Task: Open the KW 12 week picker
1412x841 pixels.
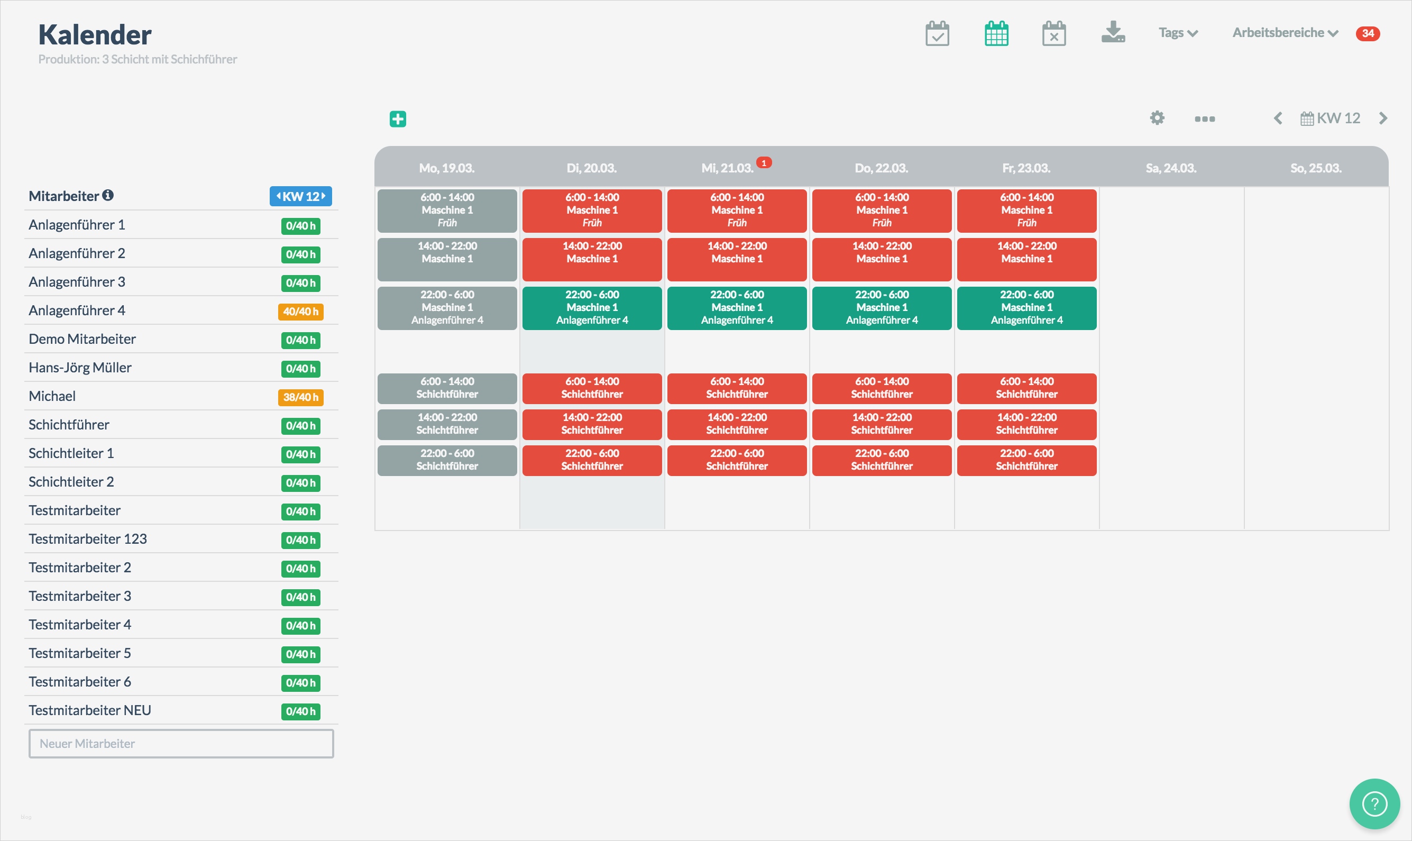Action: coord(1331,118)
